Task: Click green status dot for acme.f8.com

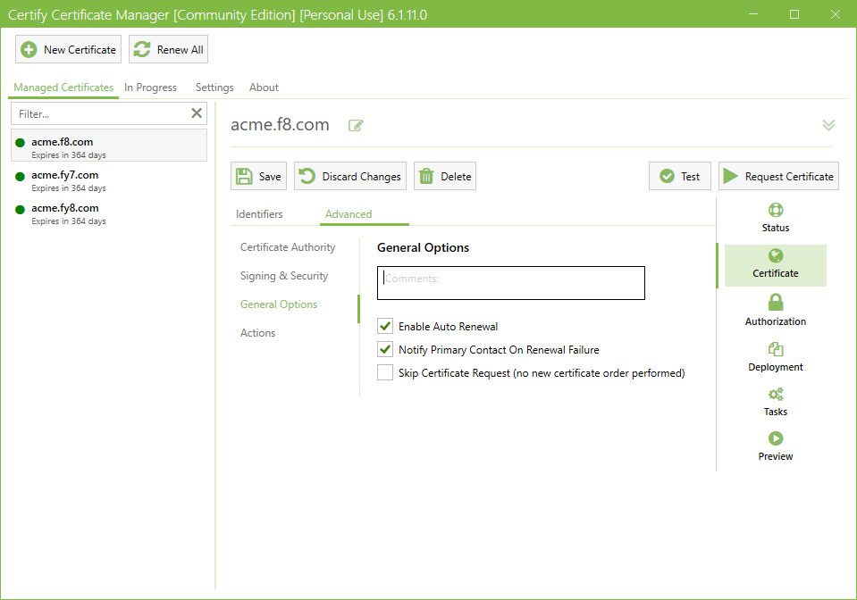Action: (21, 143)
